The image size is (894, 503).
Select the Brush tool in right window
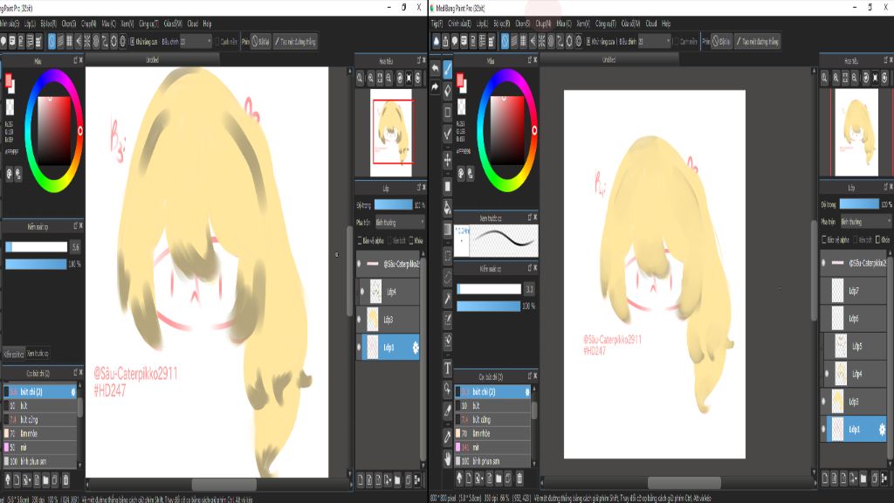pos(448,70)
